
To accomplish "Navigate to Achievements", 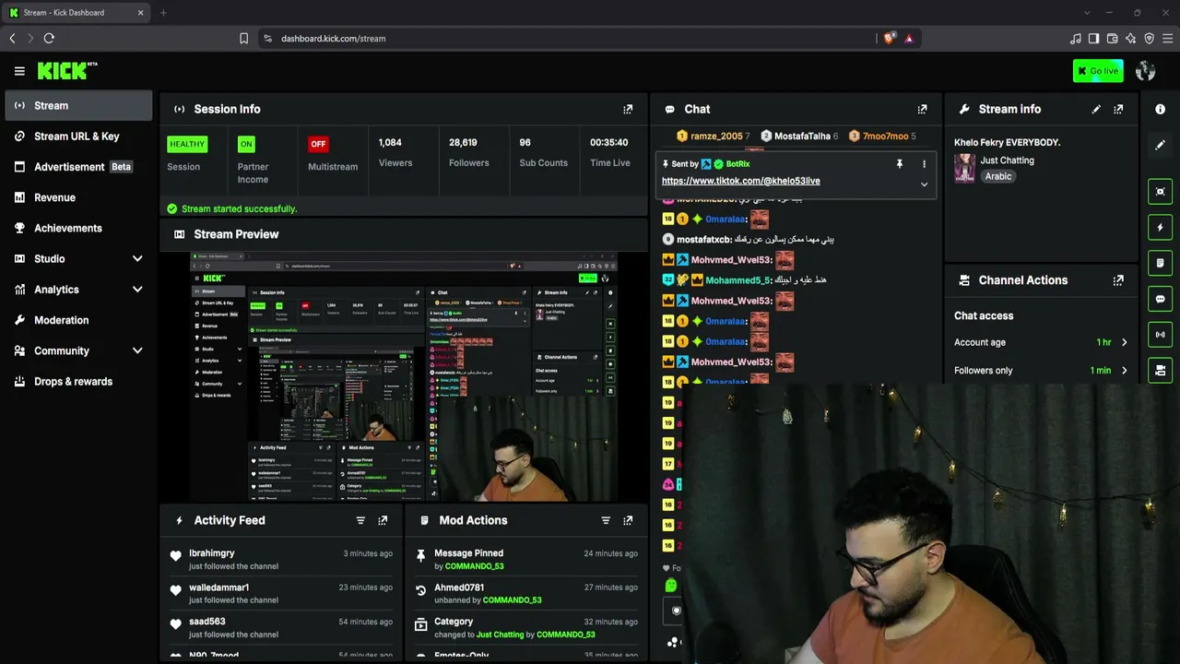I will pos(78,228).
